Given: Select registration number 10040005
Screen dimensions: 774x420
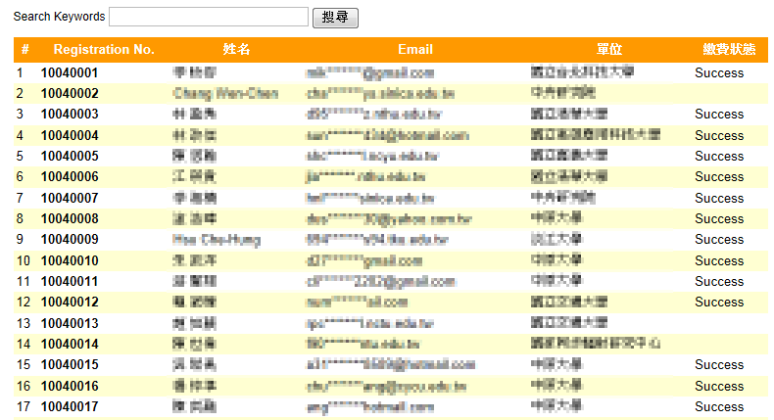Looking at the screenshot, I should pyautogui.click(x=70, y=157).
